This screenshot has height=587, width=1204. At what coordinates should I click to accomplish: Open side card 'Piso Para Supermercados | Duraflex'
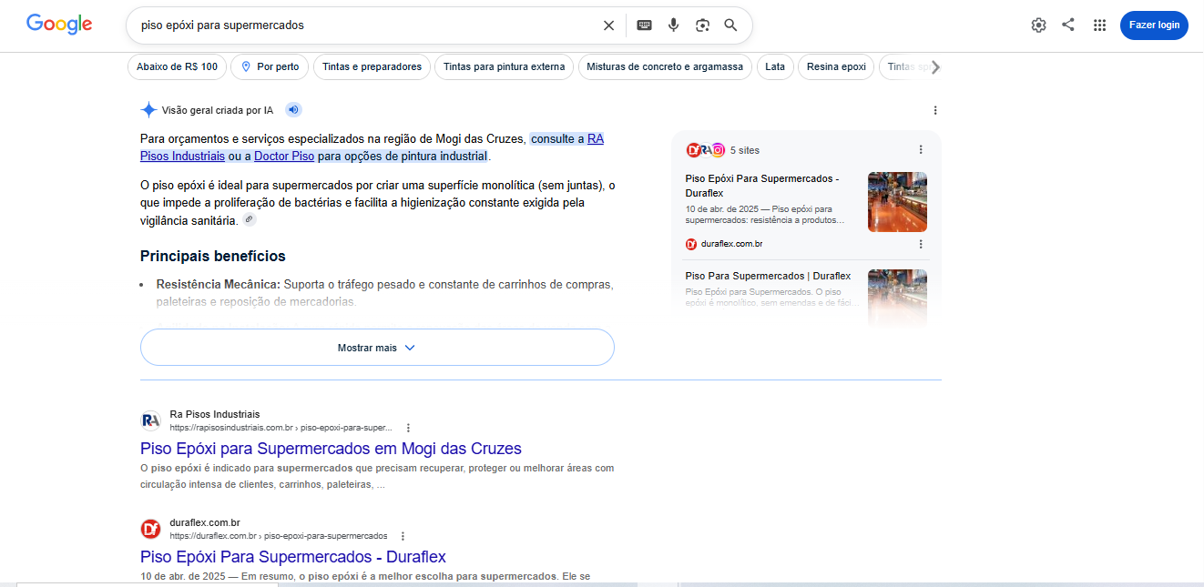pos(768,276)
